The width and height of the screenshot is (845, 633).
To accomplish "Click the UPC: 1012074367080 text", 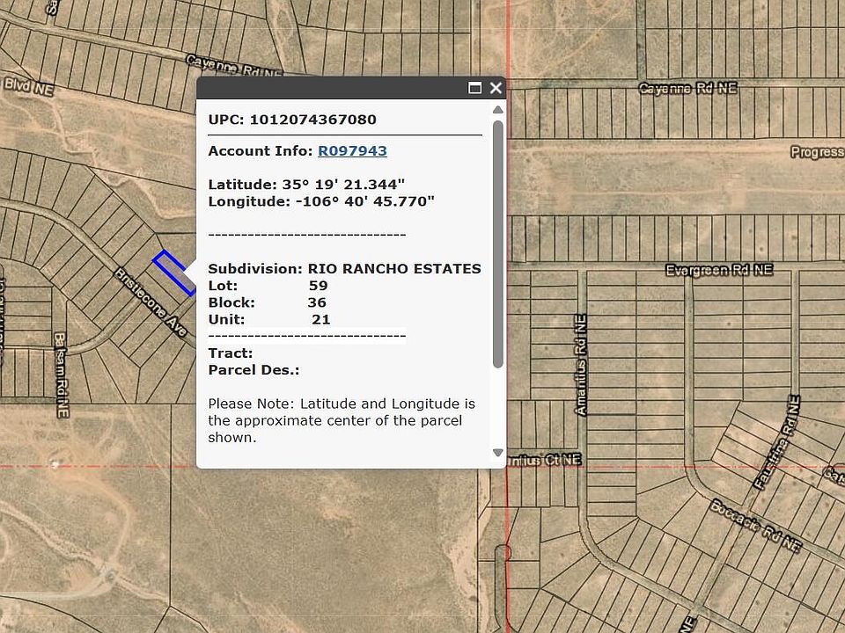I will click(x=292, y=120).
